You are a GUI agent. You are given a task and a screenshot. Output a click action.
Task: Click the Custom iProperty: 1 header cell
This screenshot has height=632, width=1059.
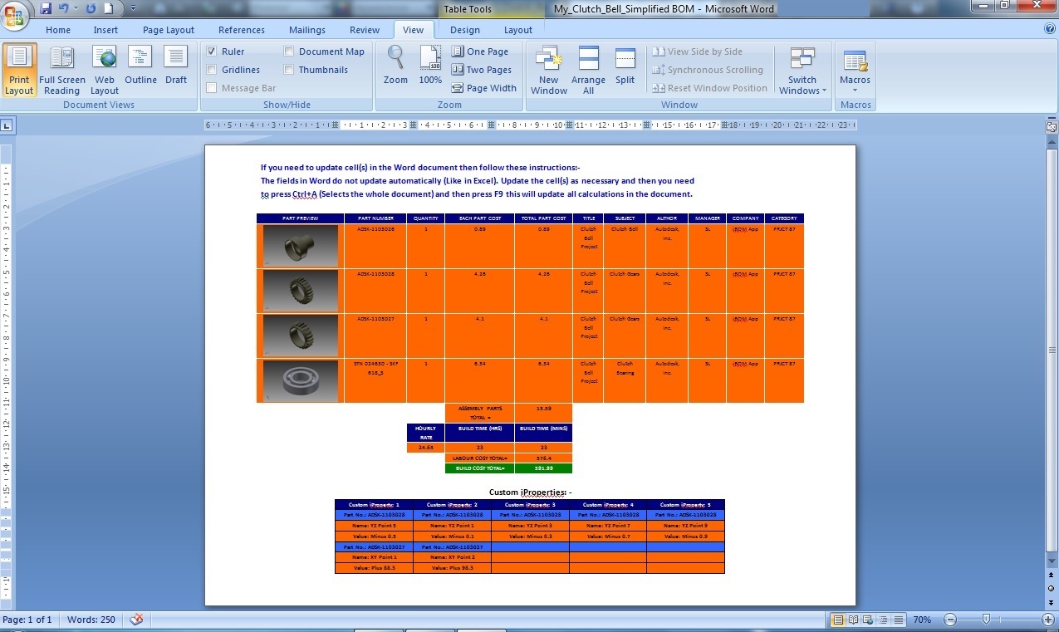click(374, 505)
